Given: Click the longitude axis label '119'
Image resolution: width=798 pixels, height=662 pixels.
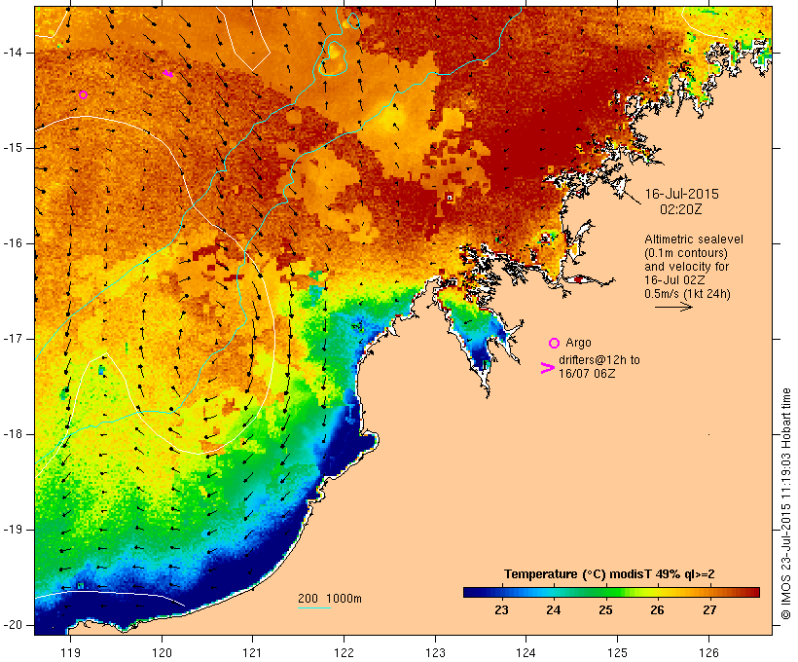Looking at the screenshot, I should point(70,653).
